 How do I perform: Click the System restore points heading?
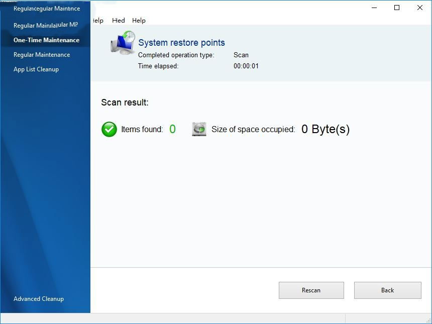tap(181, 43)
